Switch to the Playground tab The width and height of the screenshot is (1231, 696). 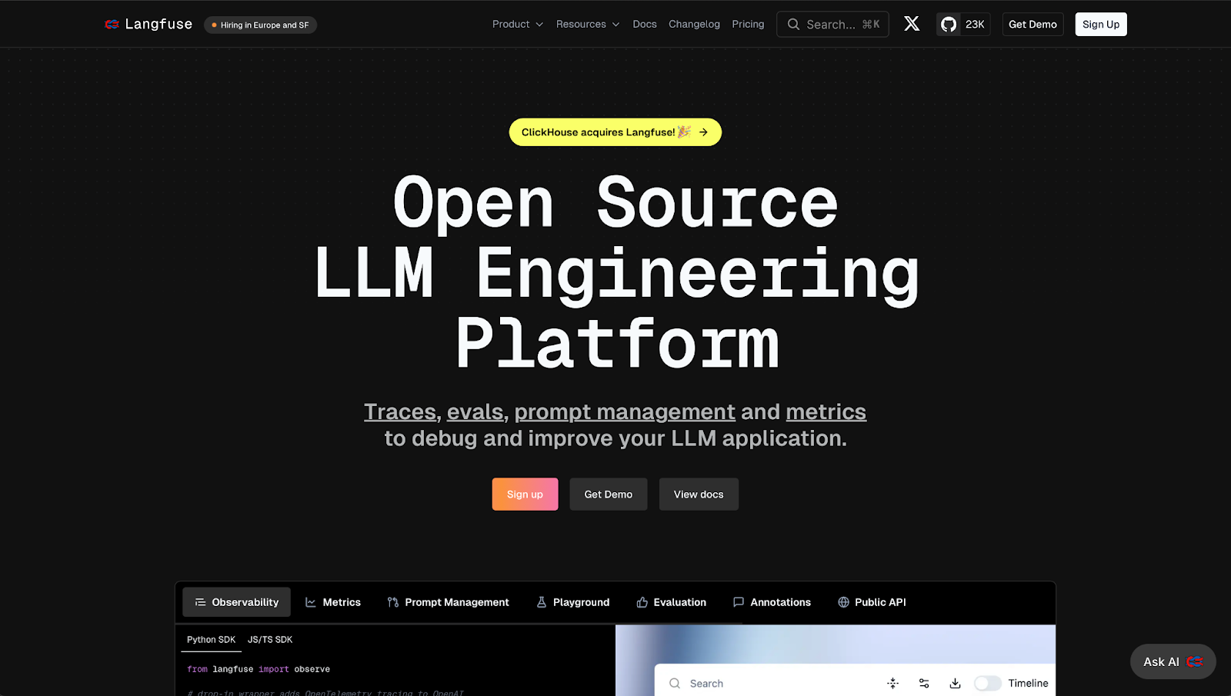click(572, 602)
